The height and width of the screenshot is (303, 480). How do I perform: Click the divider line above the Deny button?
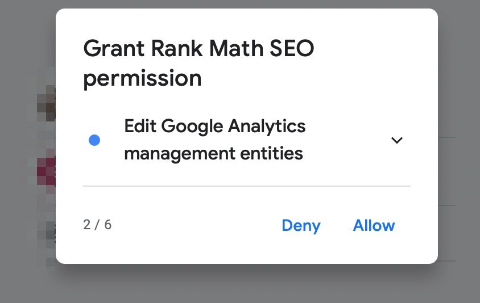coord(246,186)
